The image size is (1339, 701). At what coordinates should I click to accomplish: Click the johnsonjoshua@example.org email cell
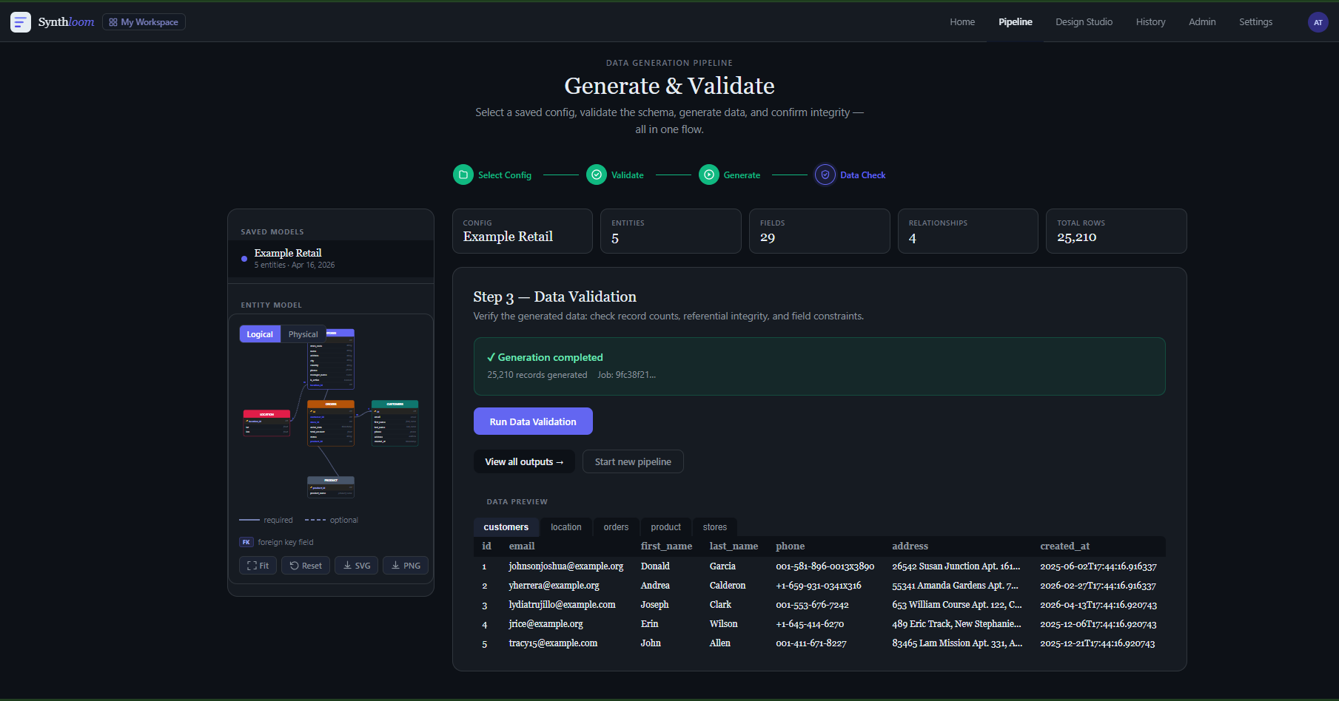pos(566,566)
